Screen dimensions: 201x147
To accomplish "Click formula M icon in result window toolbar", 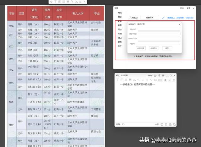I will point(130,80).
